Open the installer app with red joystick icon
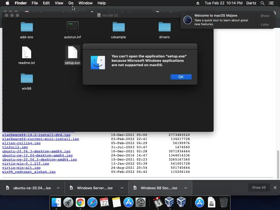 pyautogui.click(x=158, y=202)
